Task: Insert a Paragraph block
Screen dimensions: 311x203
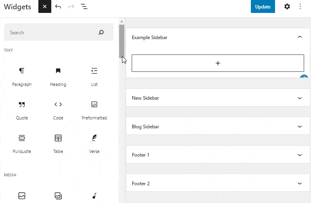Action: click(x=22, y=77)
